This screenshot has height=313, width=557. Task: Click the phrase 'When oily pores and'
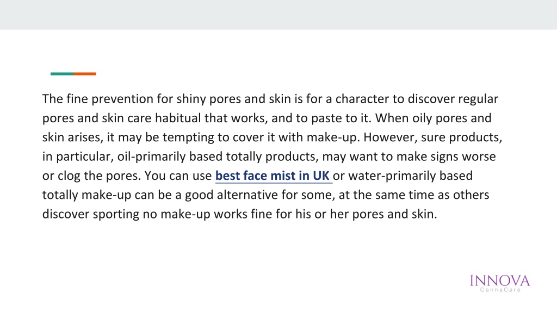click(x=434, y=118)
